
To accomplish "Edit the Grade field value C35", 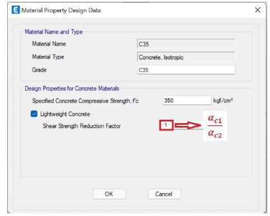I will [186, 70].
